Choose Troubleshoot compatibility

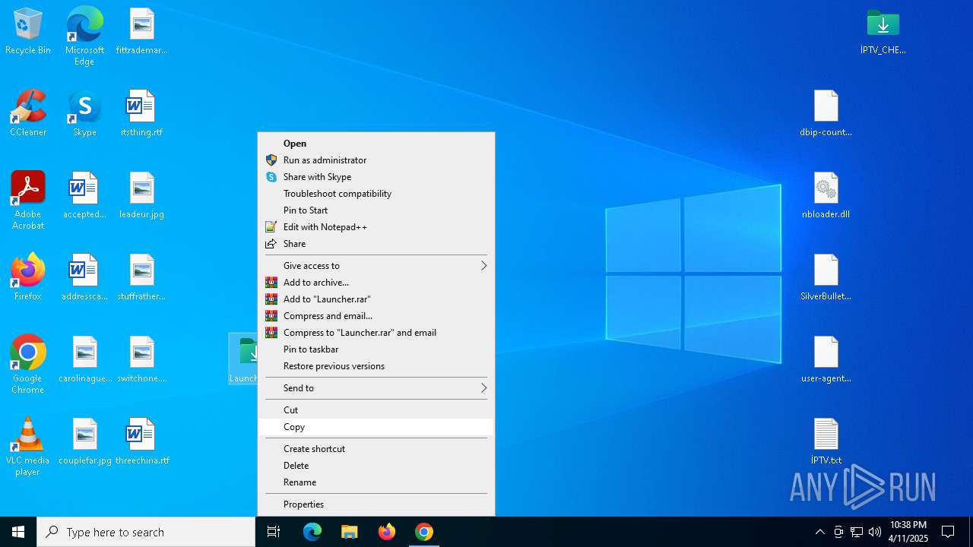coord(376,194)
